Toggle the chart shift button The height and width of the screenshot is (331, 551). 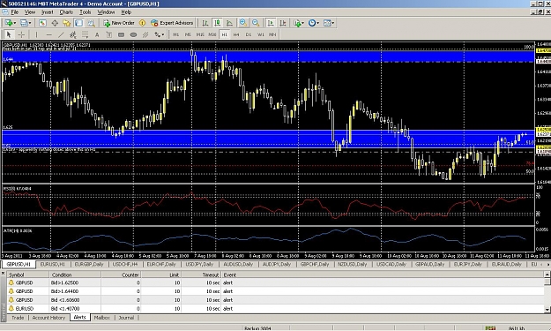coord(283,23)
